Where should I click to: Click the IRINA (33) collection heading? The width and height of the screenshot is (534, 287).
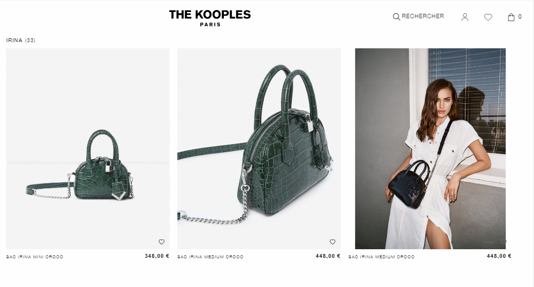21,40
